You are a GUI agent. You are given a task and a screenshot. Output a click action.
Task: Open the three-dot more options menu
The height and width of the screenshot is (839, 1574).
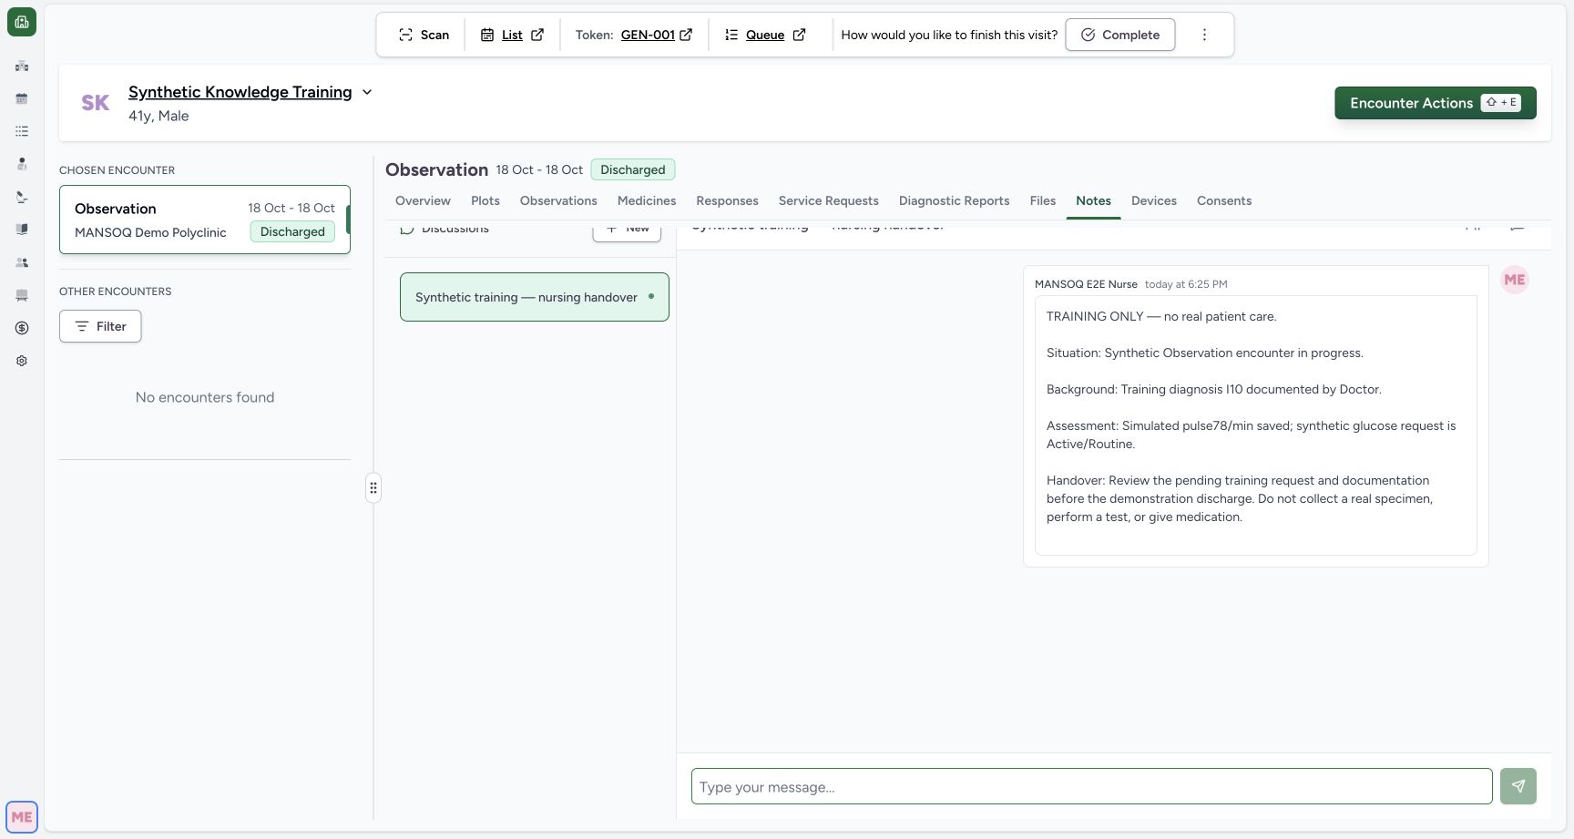(x=1204, y=35)
